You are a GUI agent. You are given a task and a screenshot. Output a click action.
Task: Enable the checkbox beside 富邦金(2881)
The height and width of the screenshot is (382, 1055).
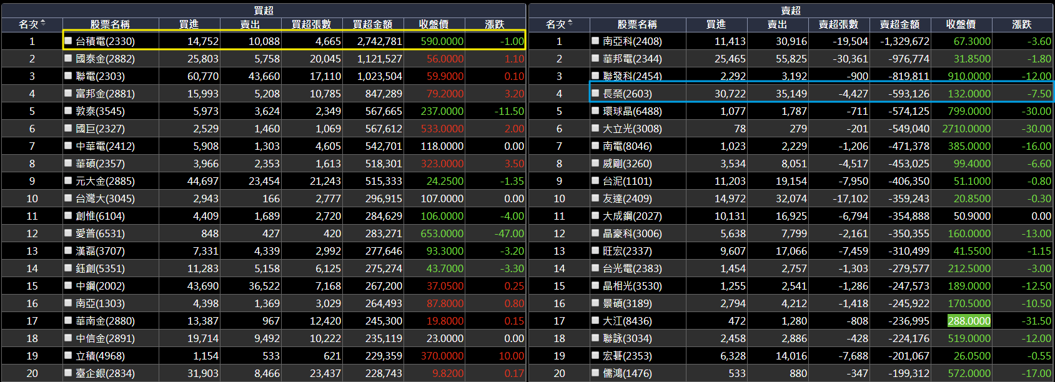(69, 93)
